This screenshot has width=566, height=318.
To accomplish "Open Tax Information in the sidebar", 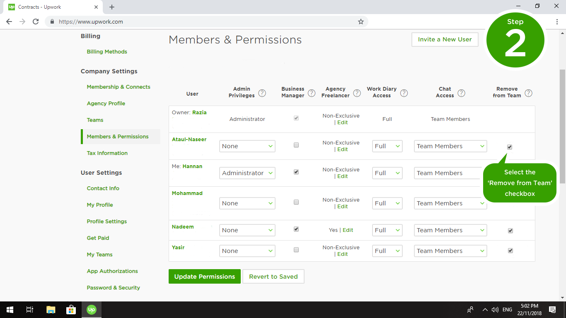I will point(107,153).
